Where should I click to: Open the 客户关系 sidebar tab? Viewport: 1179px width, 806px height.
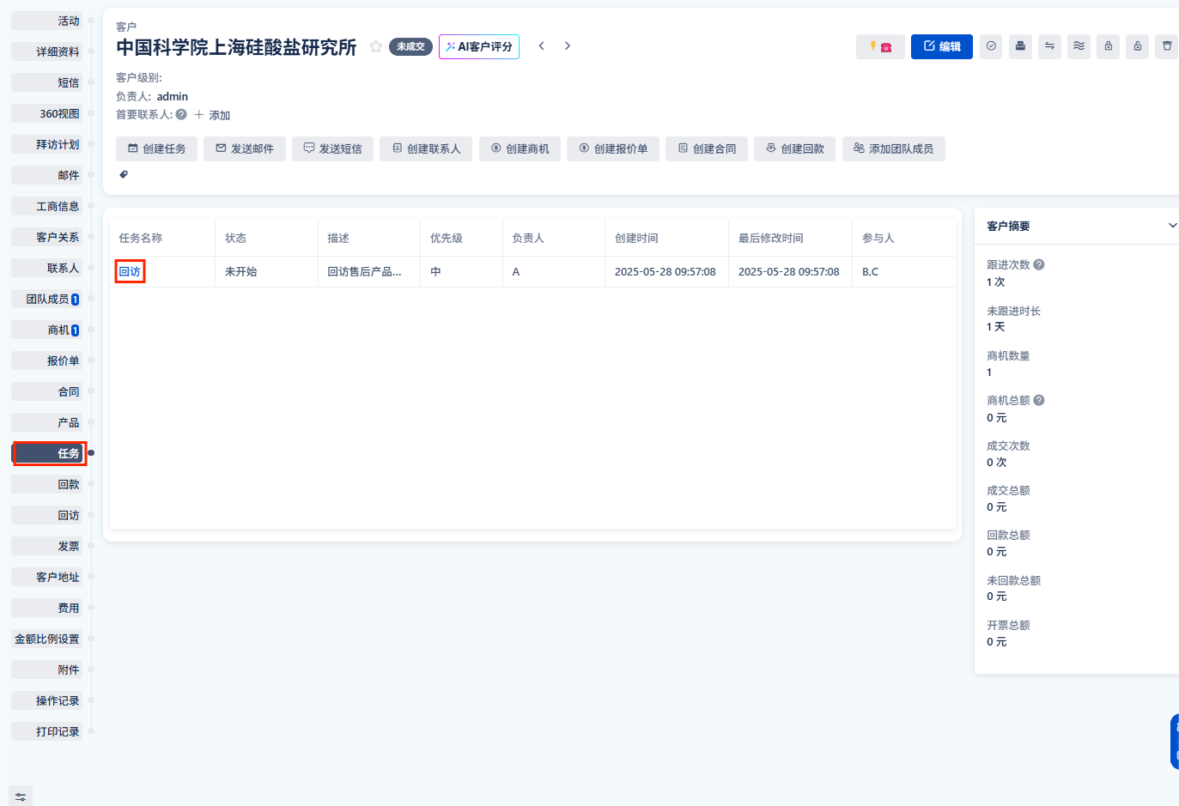pyautogui.click(x=47, y=237)
